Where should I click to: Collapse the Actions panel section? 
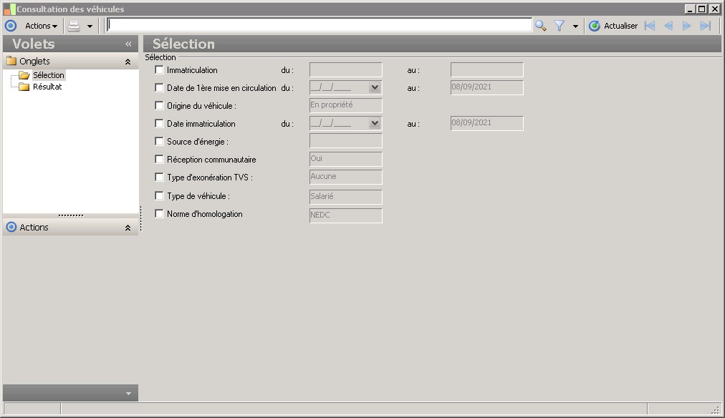pyautogui.click(x=128, y=227)
